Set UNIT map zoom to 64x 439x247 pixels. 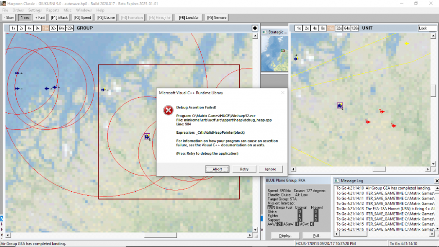(x=347, y=28)
